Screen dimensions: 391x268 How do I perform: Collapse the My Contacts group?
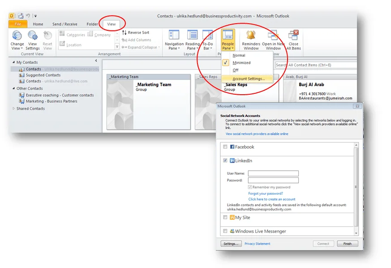[14, 62]
